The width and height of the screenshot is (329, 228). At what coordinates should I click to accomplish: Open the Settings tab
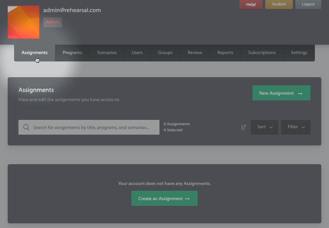tap(299, 53)
